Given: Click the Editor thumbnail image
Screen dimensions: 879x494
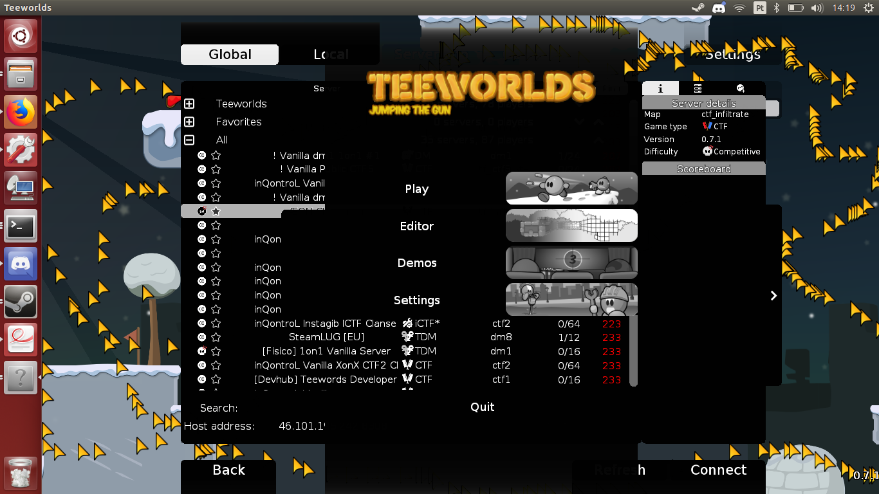Looking at the screenshot, I should [x=571, y=226].
